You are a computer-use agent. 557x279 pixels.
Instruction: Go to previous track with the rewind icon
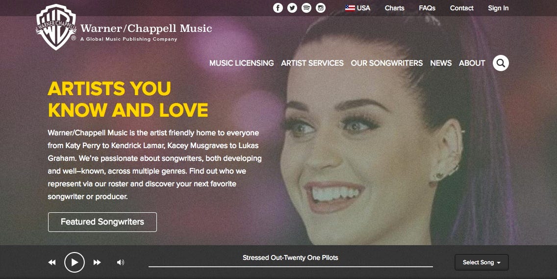tap(52, 262)
